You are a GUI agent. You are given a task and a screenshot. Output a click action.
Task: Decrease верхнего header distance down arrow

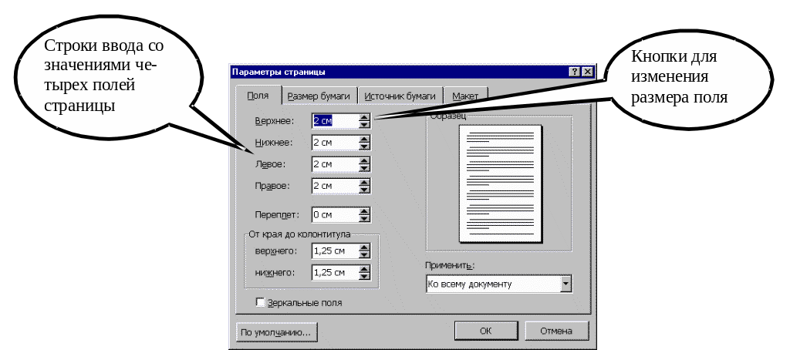point(365,254)
